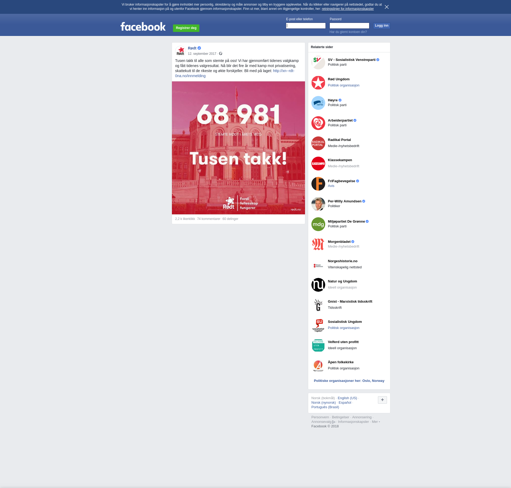Open the Miljøpartiet De Grønne mdg logo
The width and height of the screenshot is (511, 488).
pyautogui.click(x=318, y=224)
